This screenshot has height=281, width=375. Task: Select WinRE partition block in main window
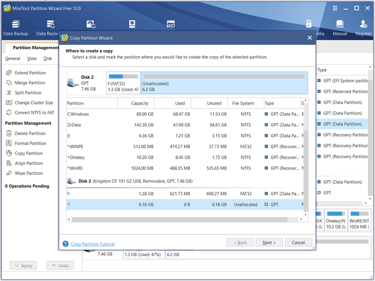click(x=359, y=220)
